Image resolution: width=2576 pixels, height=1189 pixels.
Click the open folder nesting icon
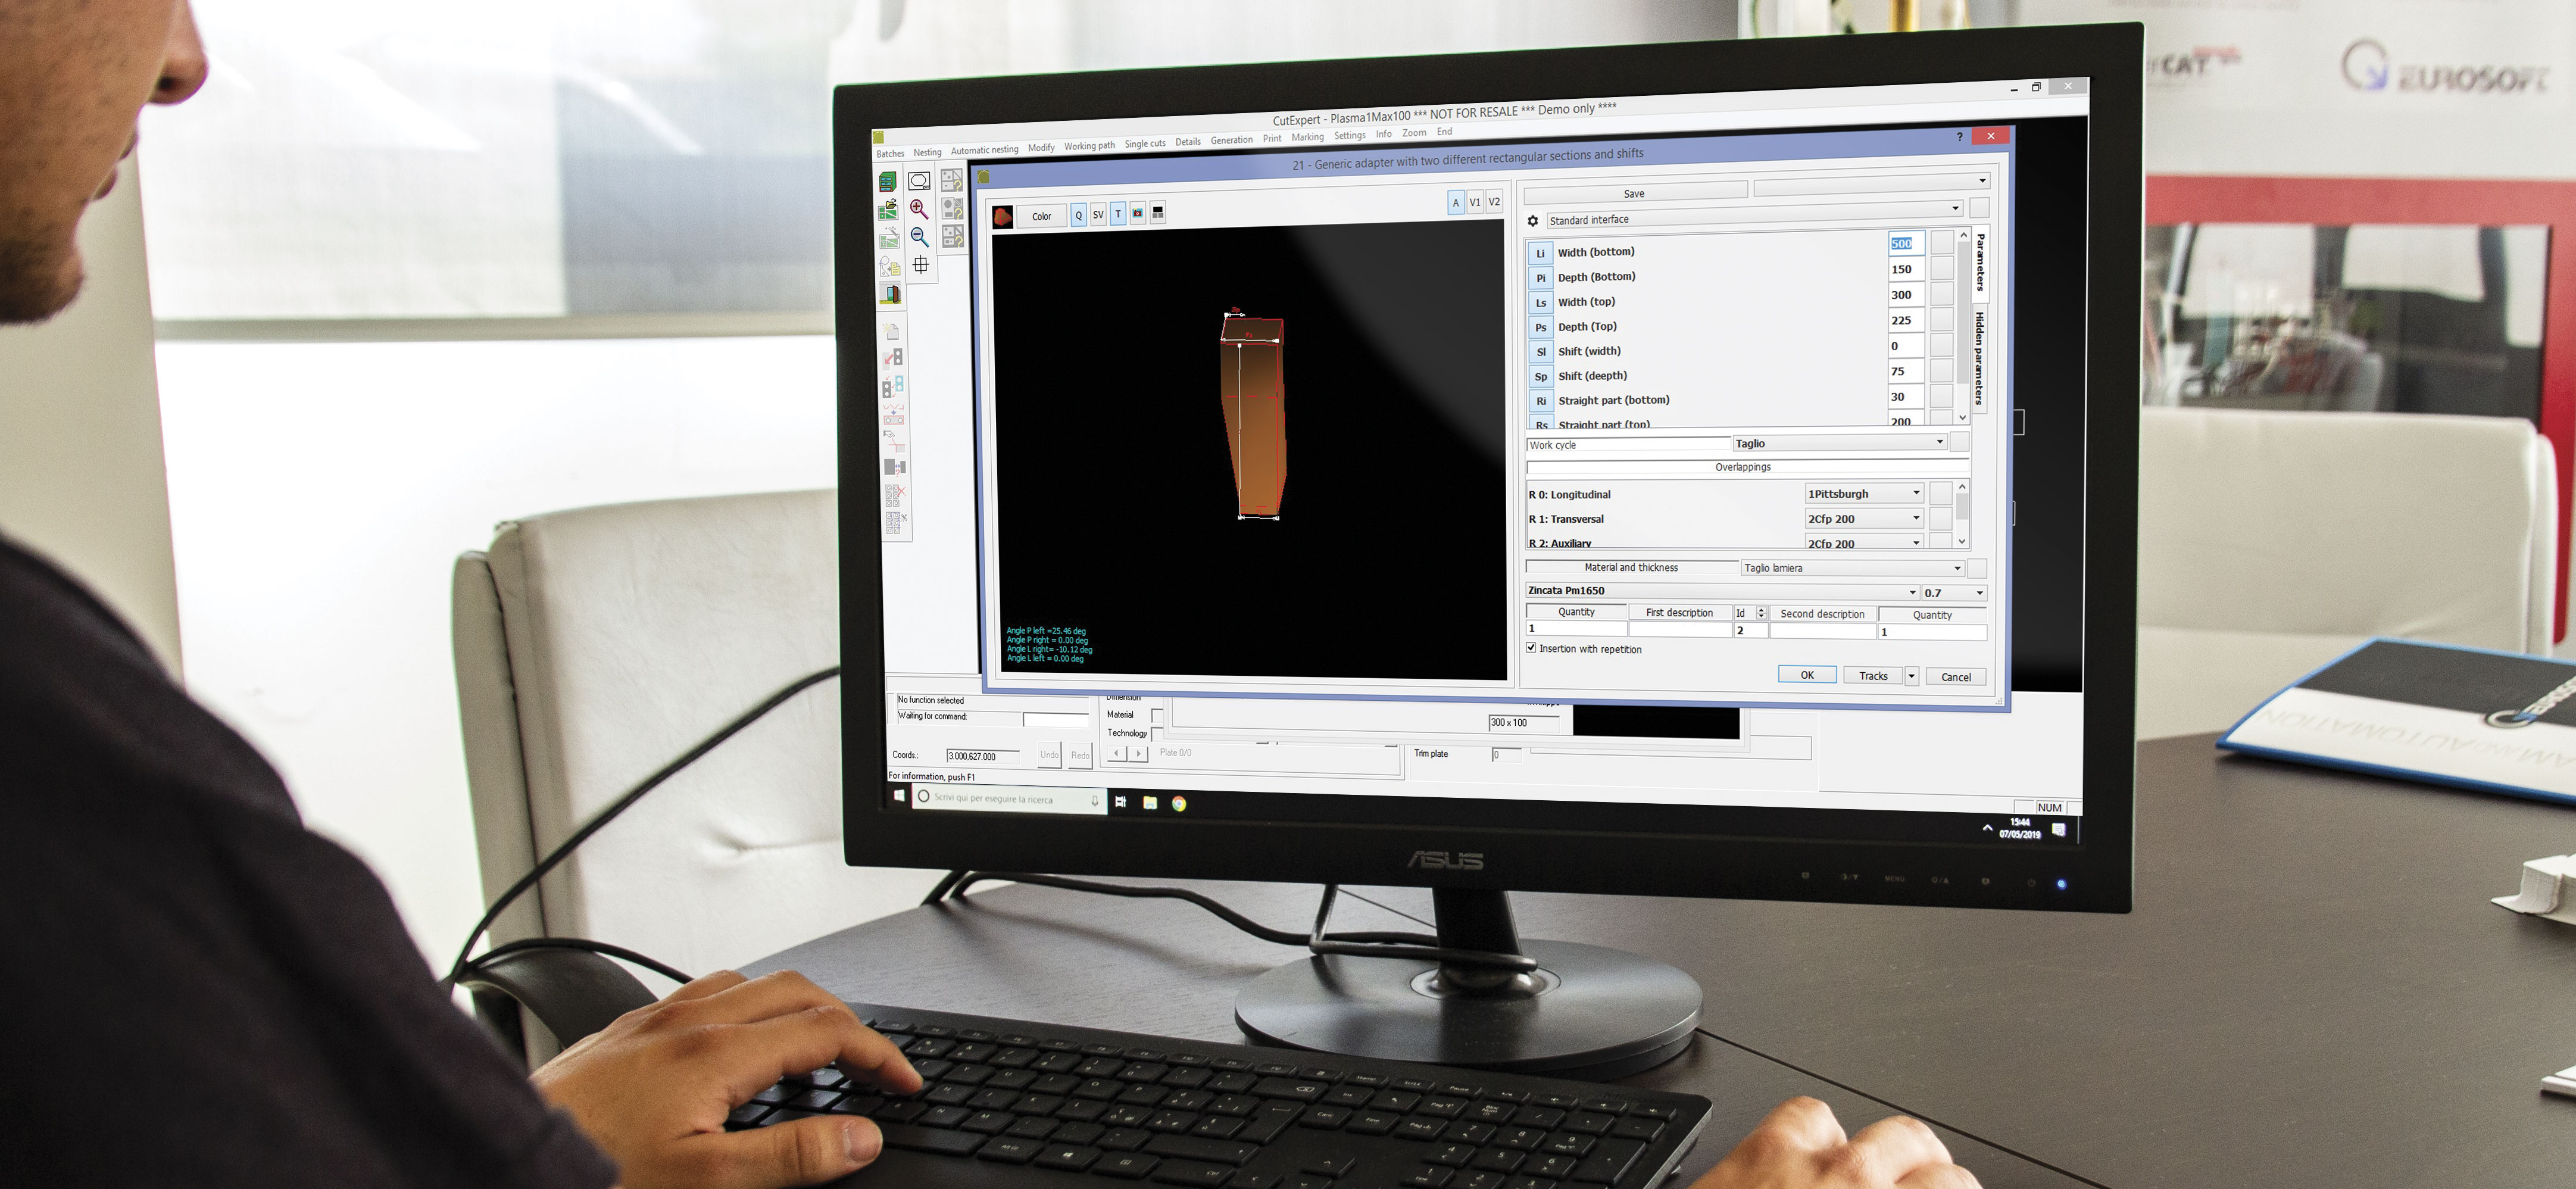point(888,211)
